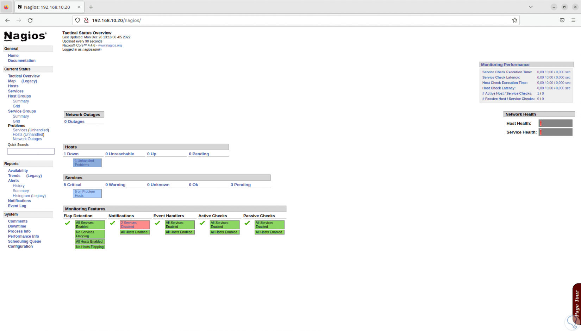Open the Scheduling Queue

tap(25, 242)
